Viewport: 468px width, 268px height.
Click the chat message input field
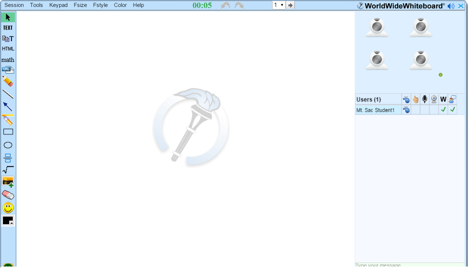(x=410, y=265)
